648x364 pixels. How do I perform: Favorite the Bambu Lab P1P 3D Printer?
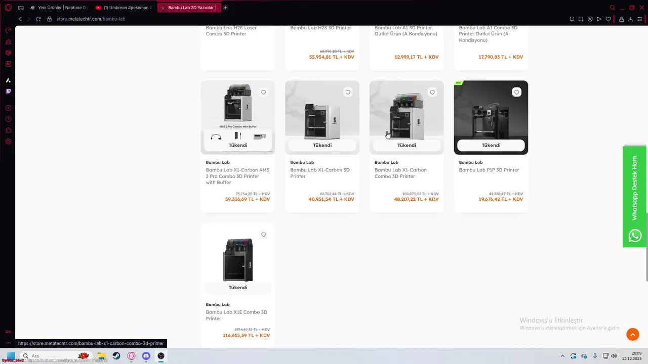(516, 93)
